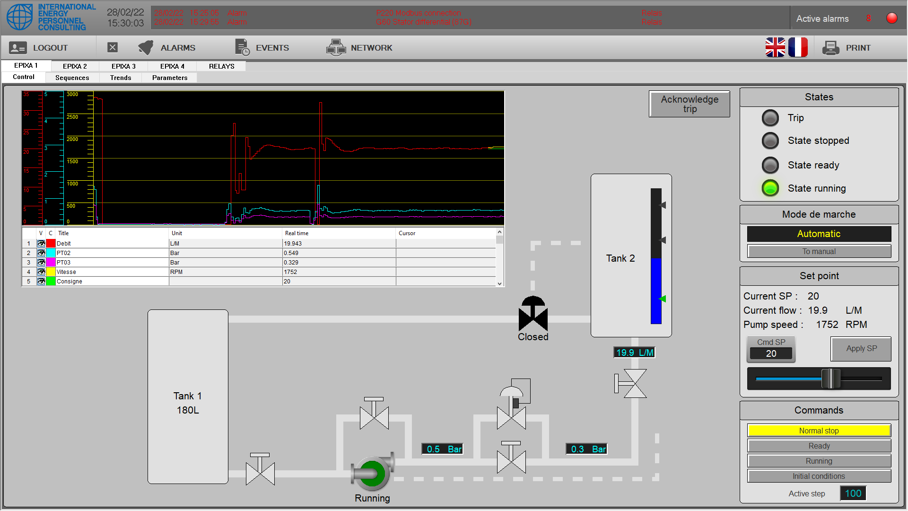The image size is (908, 511).
Task: Click the French flag language icon
Action: (x=798, y=47)
